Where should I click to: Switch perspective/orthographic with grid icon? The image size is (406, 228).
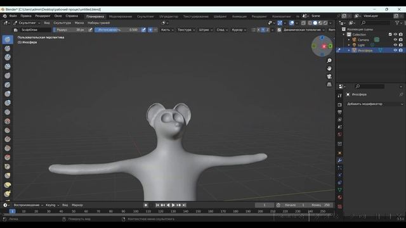click(329, 84)
